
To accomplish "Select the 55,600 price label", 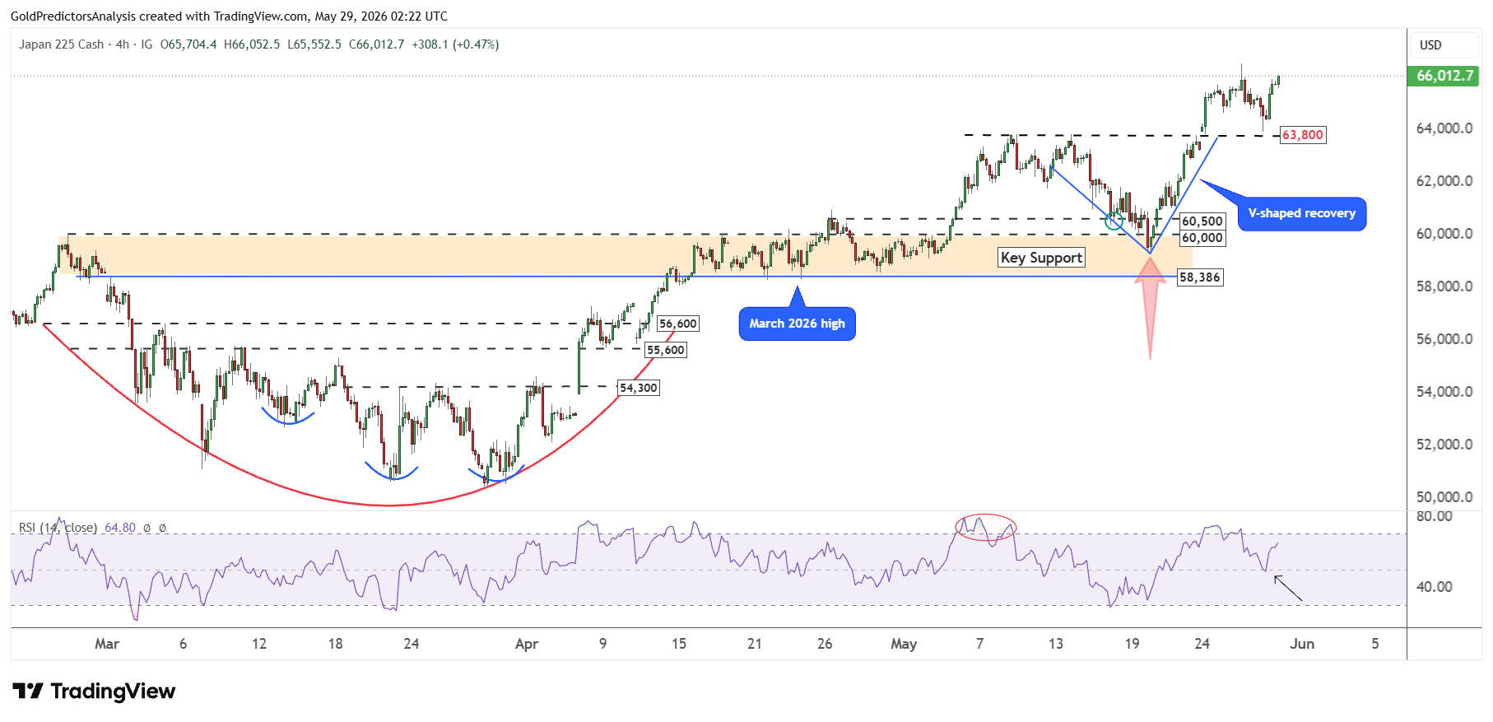I will [x=665, y=350].
